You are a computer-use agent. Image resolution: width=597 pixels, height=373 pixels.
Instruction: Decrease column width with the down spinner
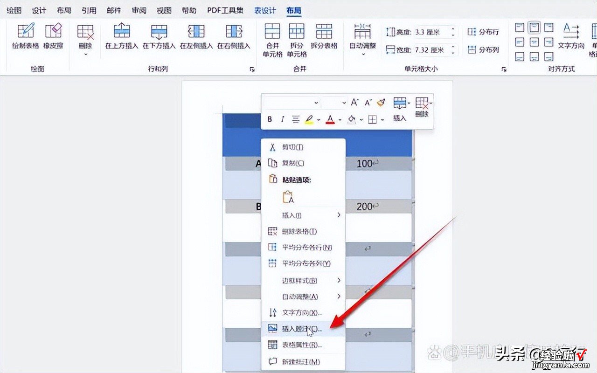(453, 53)
